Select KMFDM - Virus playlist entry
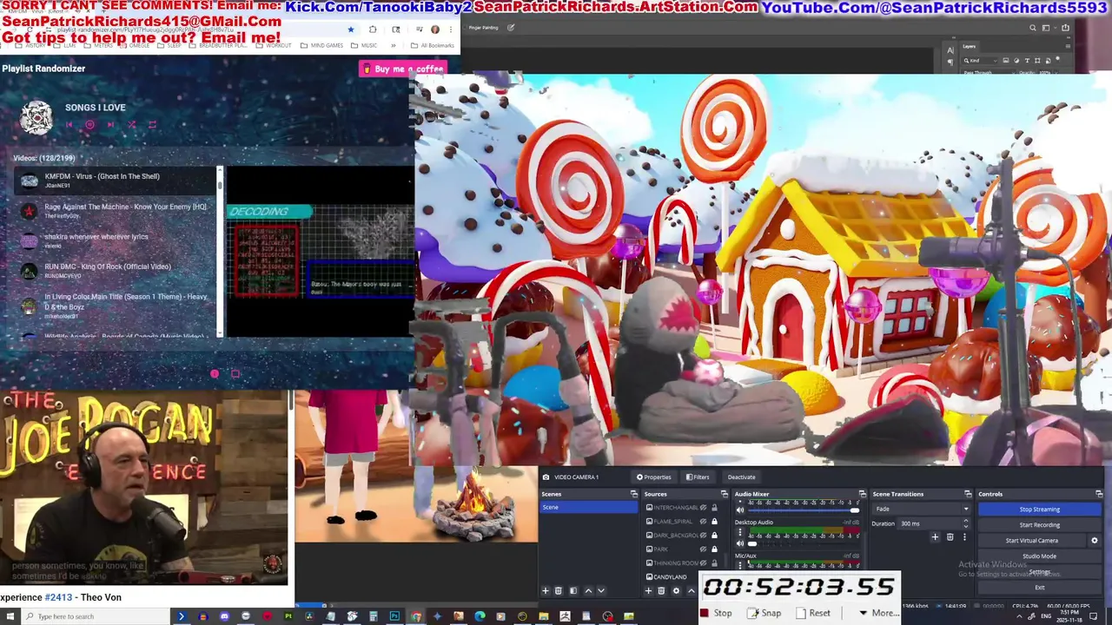Image resolution: width=1112 pixels, height=625 pixels. tap(115, 180)
